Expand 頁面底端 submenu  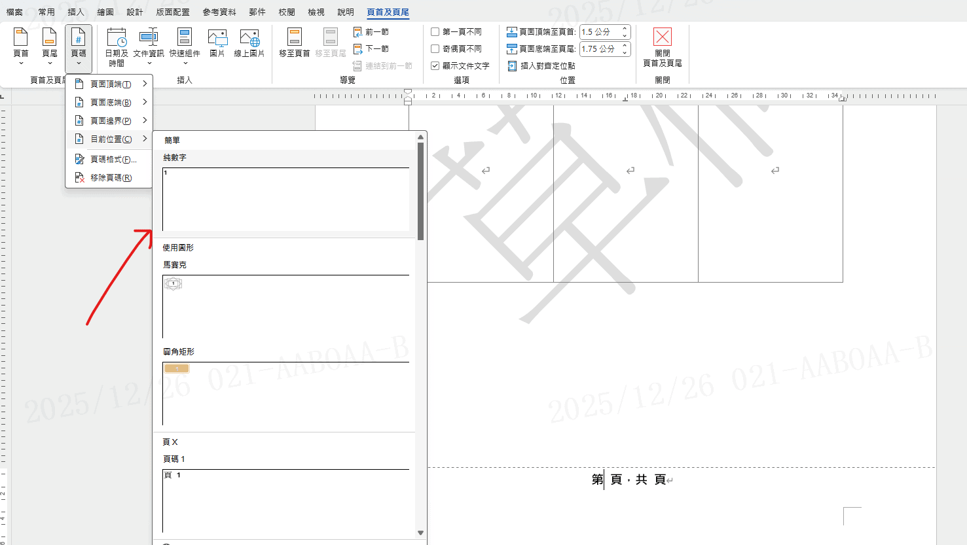(110, 102)
